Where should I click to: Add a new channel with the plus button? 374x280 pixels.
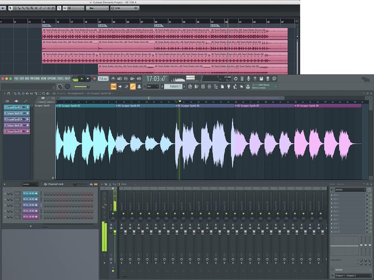point(31,226)
